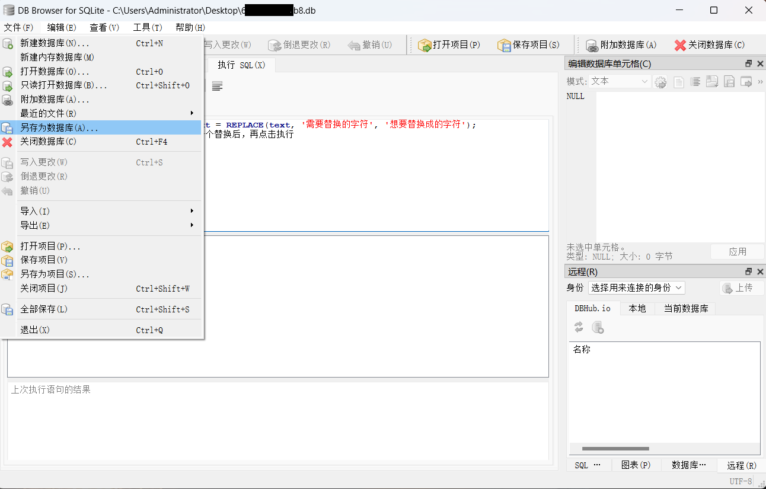766x489 pixels.
Task: Choose 倒退更改(R) in the File menu
Action: click(101, 177)
